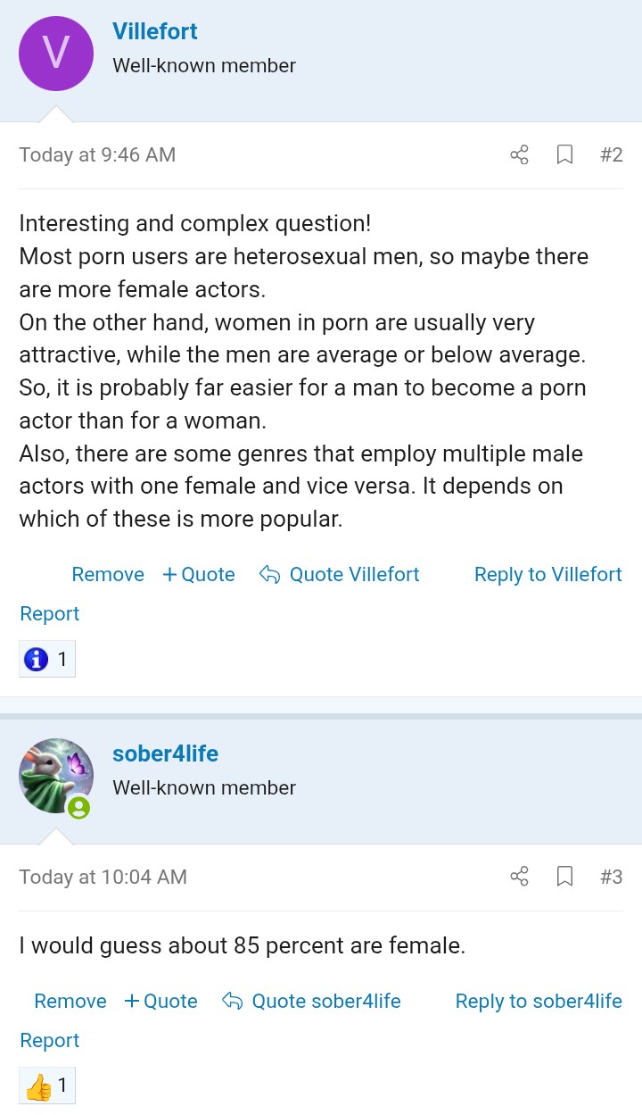This screenshot has width=642, height=1115.
Task: Remove sober4life's post
Action: [x=70, y=1002]
